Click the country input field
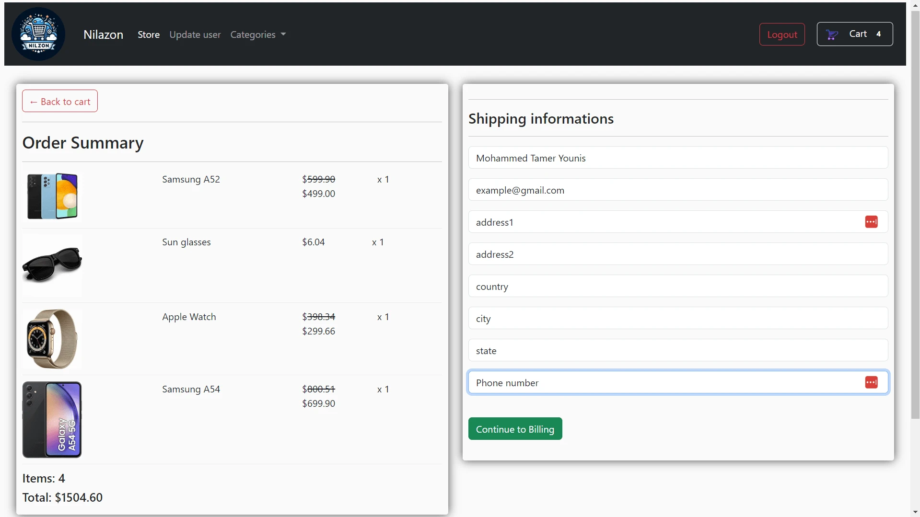Screen dimensions: 920x517 pos(678,286)
